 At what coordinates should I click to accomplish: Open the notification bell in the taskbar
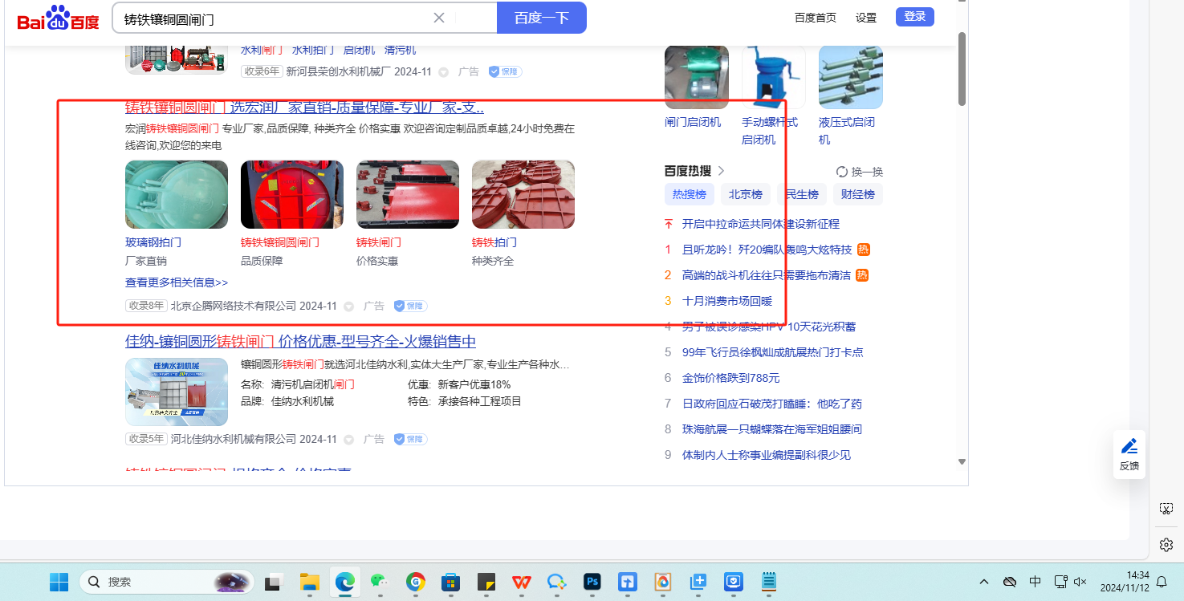point(1162,582)
